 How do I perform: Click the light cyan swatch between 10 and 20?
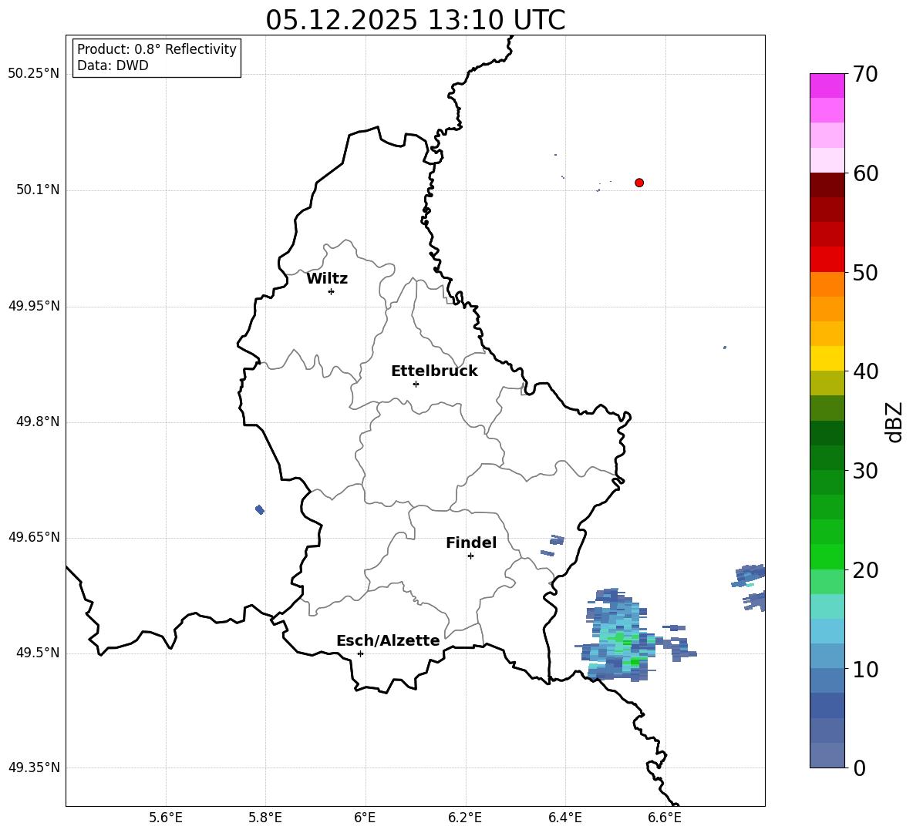click(827, 631)
